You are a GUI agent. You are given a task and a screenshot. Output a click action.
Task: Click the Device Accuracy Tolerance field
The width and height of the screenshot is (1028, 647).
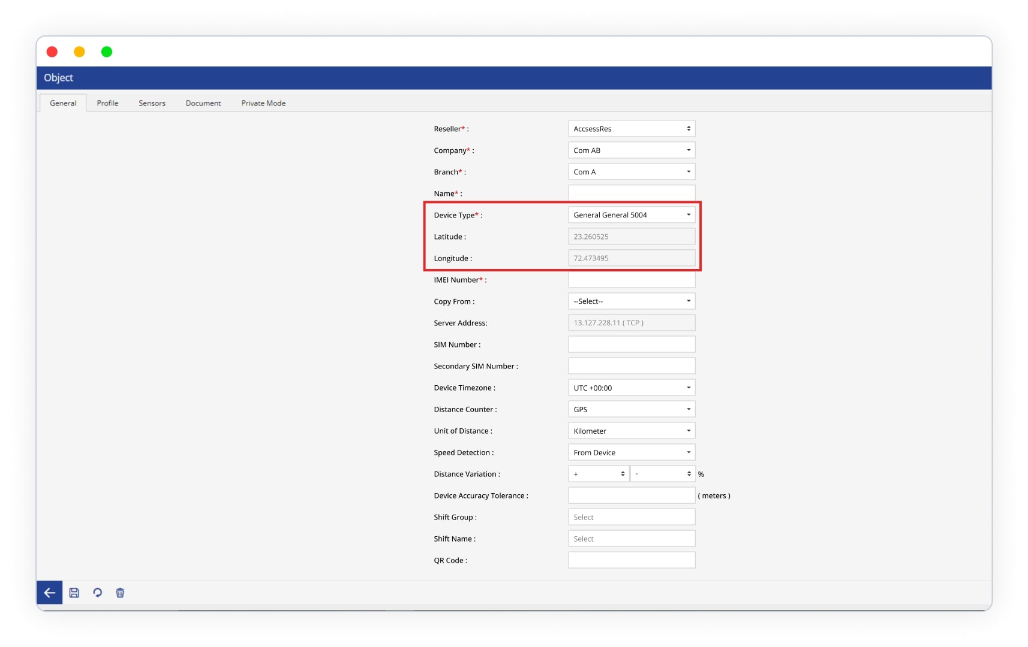pyautogui.click(x=631, y=495)
